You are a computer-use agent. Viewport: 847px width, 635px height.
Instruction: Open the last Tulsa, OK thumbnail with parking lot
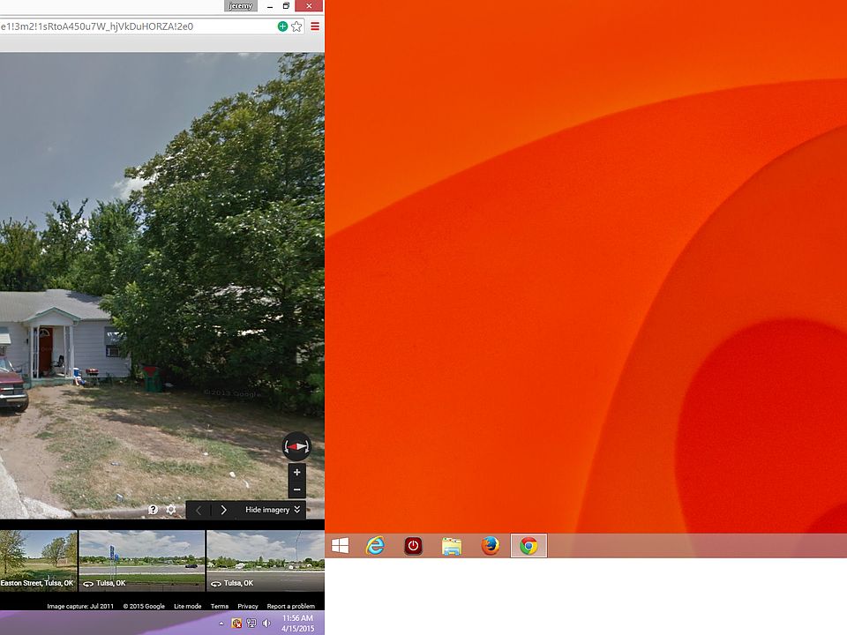click(x=266, y=561)
